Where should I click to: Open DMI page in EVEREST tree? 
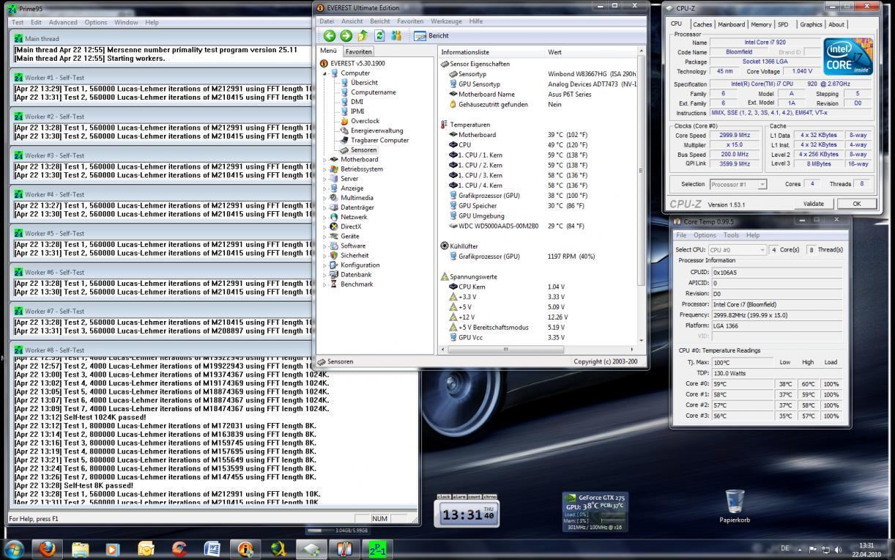tap(357, 102)
